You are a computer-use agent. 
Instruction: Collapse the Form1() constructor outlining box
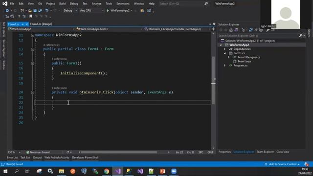[33, 63]
